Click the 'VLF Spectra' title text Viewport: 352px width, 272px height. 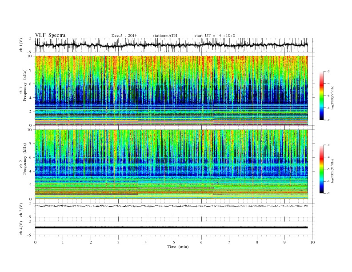point(50,35)
